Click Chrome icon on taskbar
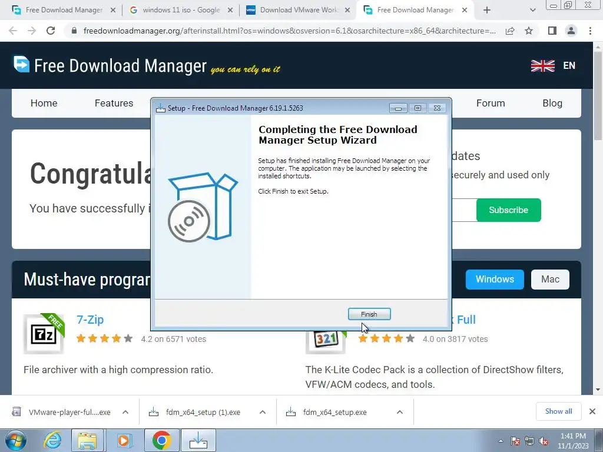This screenshot has width=603, height=452. [161, 440]
